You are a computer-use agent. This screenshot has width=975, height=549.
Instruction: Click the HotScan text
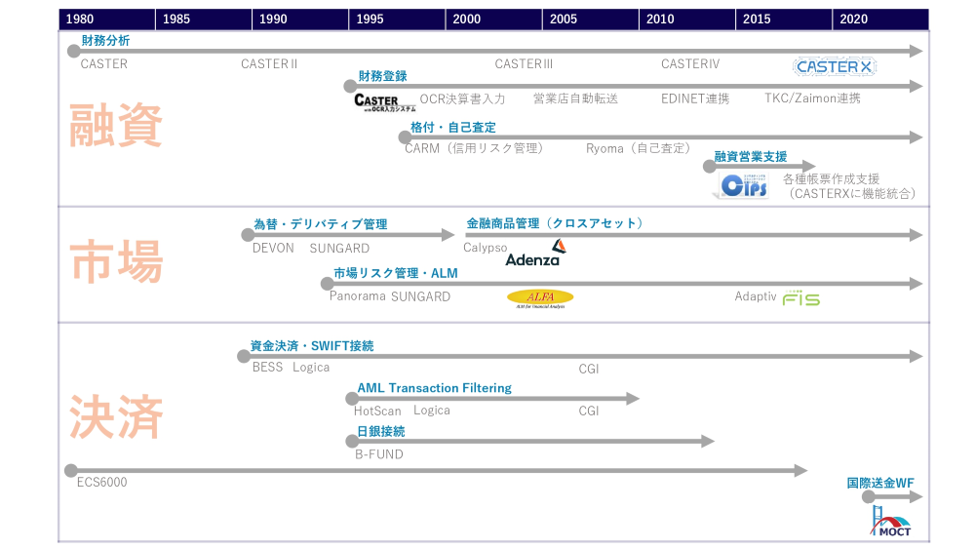[x=377, y=411]
